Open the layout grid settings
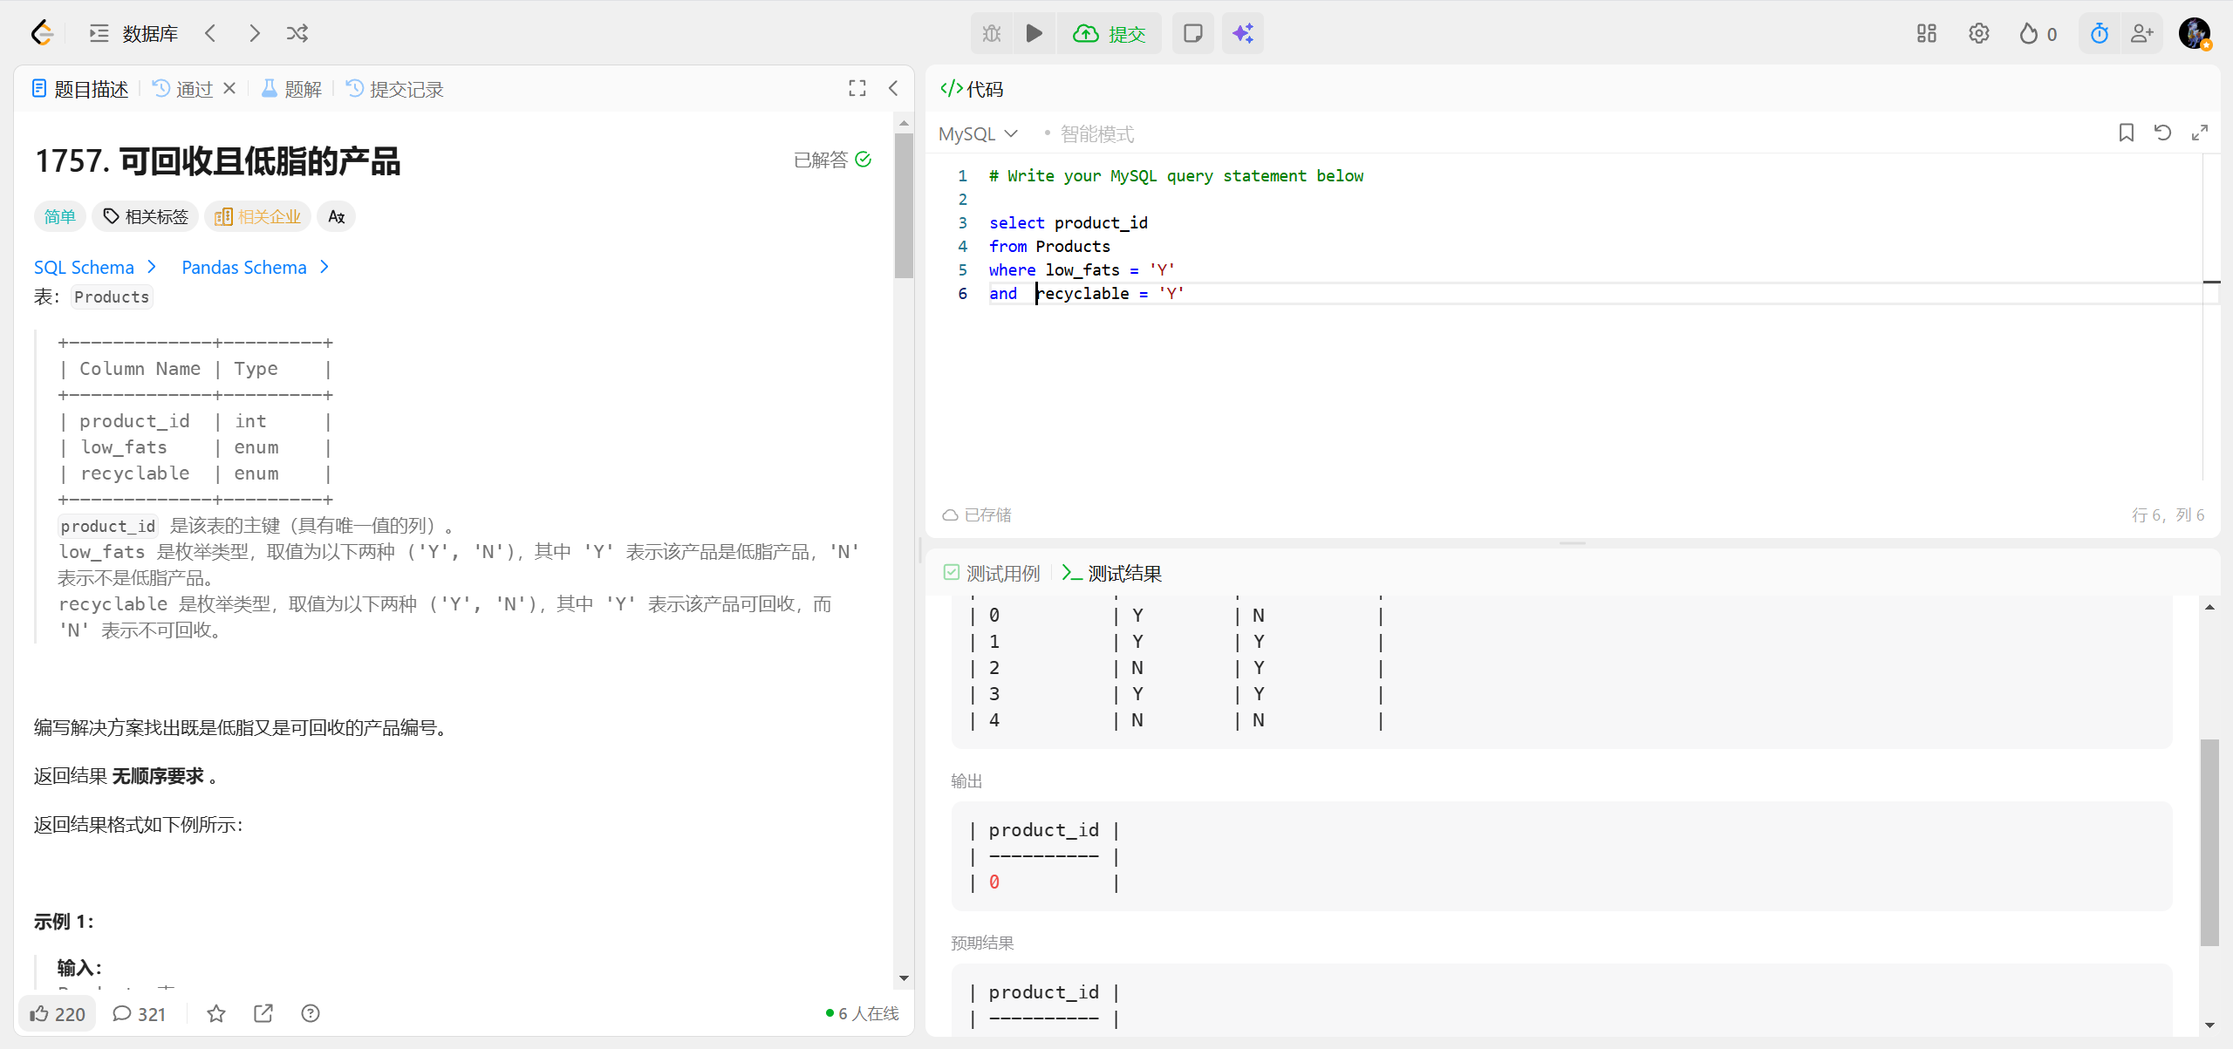This screenshot has width=2233, height=1049. coord(1926,33)
